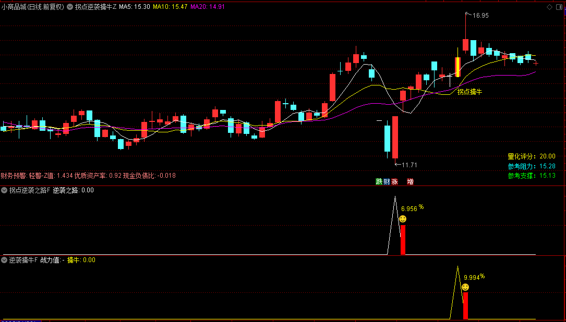Click the 参考支撑: 15.13 readout
The height and width of the screenshot is (322, 566).
[532, 176]
